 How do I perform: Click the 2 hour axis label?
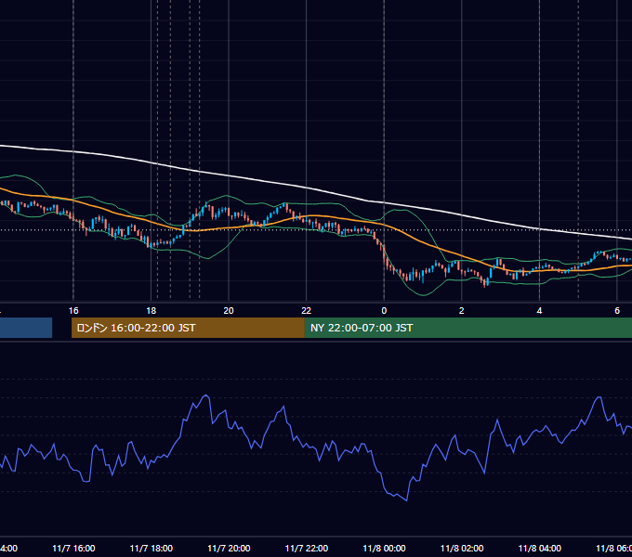click(x=462, y=311)
